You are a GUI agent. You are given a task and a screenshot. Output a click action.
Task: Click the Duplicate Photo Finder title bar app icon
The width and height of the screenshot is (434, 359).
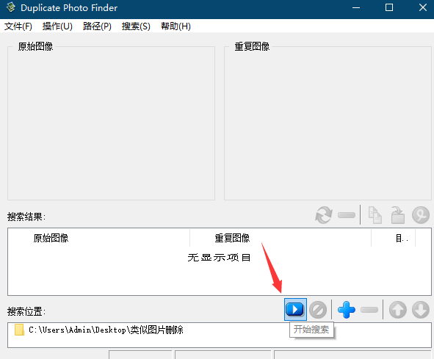coord(11,7)
